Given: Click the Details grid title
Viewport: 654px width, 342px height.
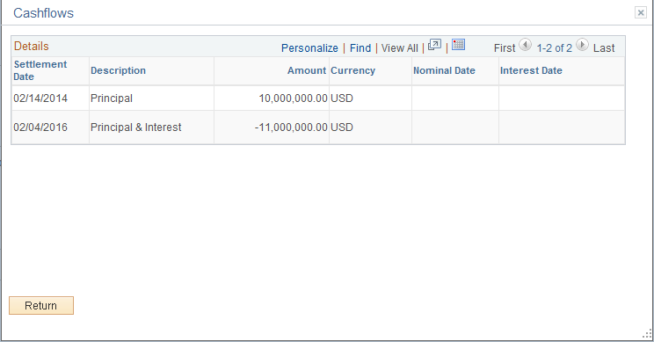Looking at the screenshot, I should coord(32,46).
